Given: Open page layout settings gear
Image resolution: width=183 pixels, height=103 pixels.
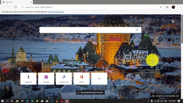Looking at the screenshot, I should [x=173, y=21].
